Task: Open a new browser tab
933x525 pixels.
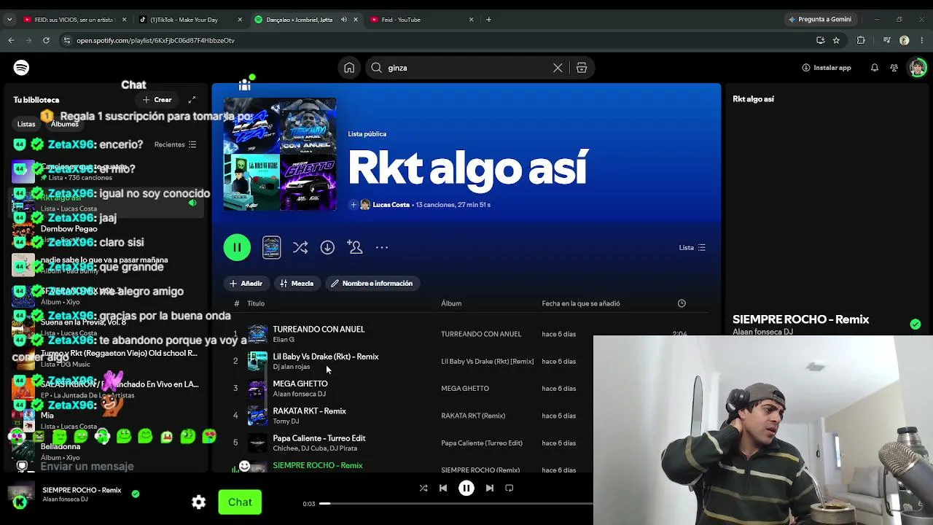Action: point(488,20)
